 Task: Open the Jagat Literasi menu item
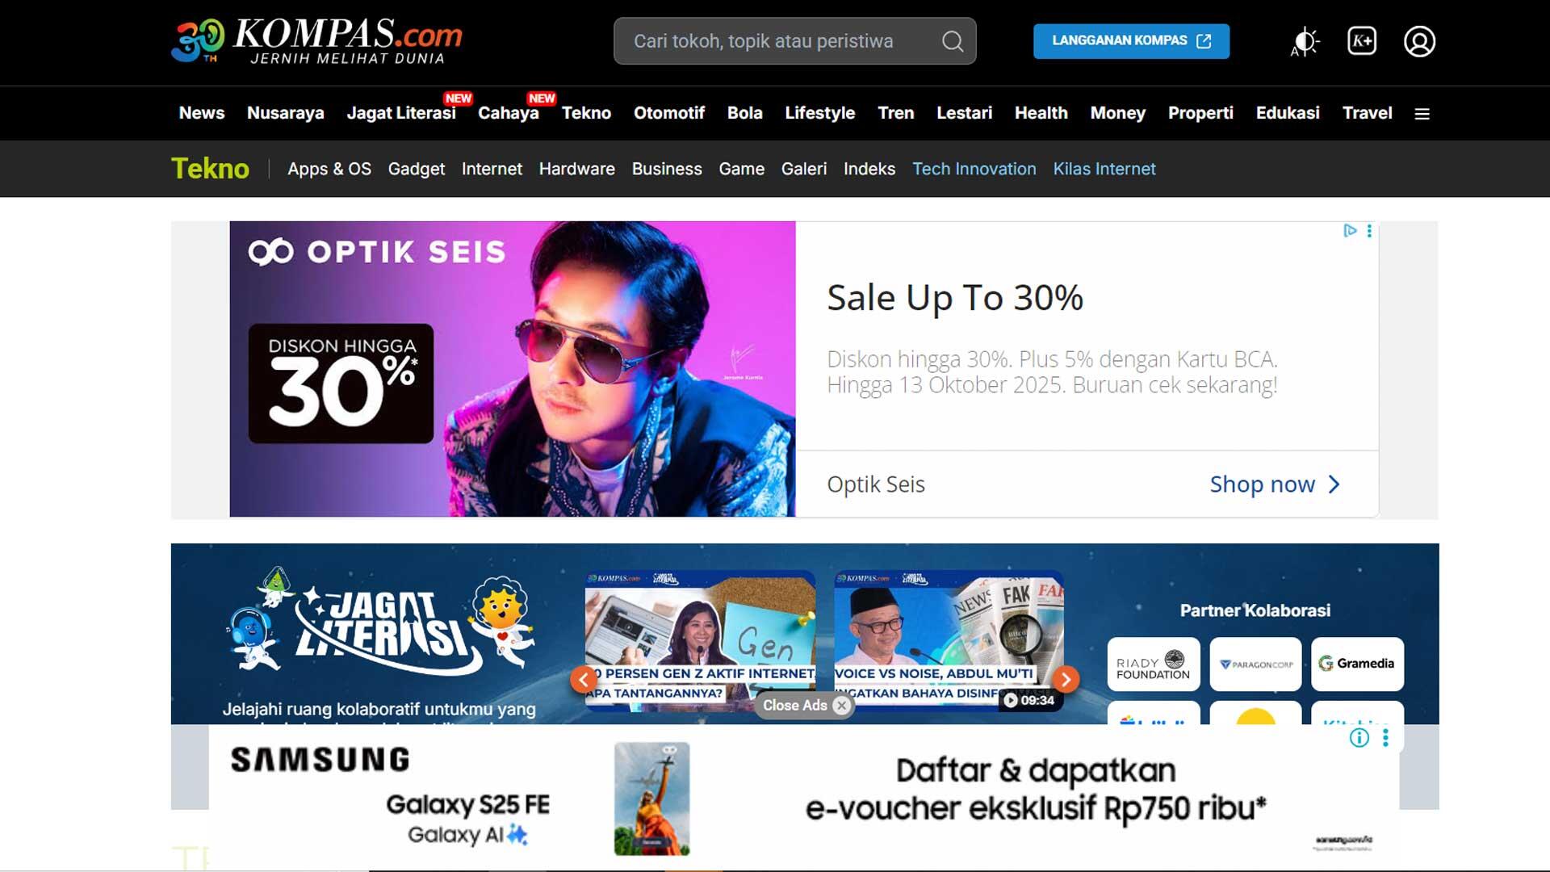tap(401, 113)
